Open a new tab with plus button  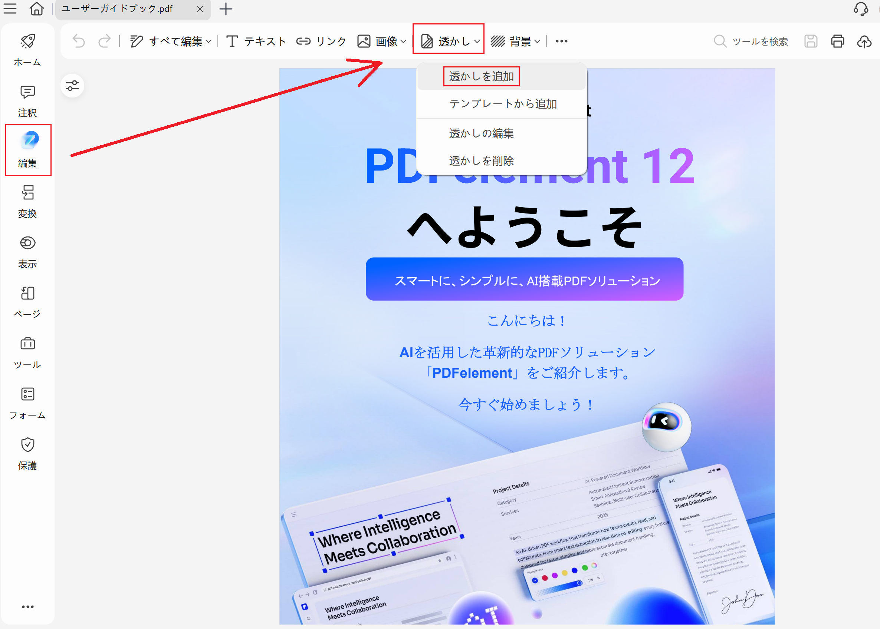(x=226, y=9)
